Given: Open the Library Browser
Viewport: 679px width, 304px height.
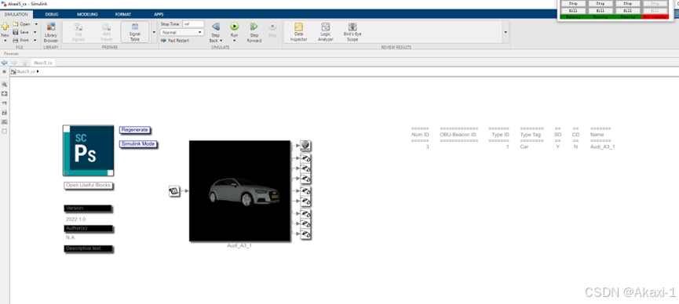Looking at the screenshot, I should (x=51, y=32).
